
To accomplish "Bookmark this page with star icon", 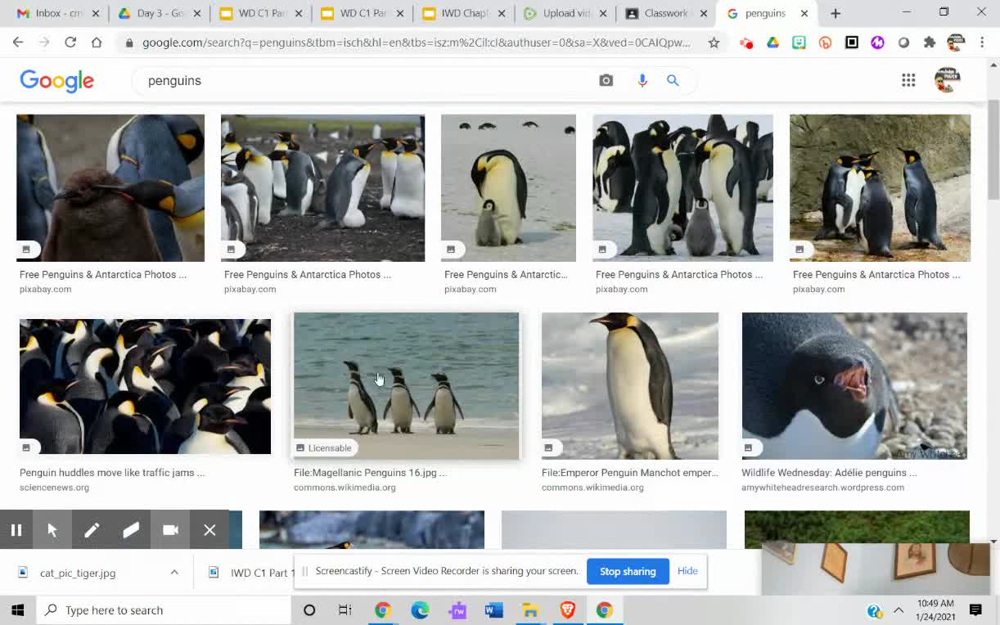I will point(714,43).
